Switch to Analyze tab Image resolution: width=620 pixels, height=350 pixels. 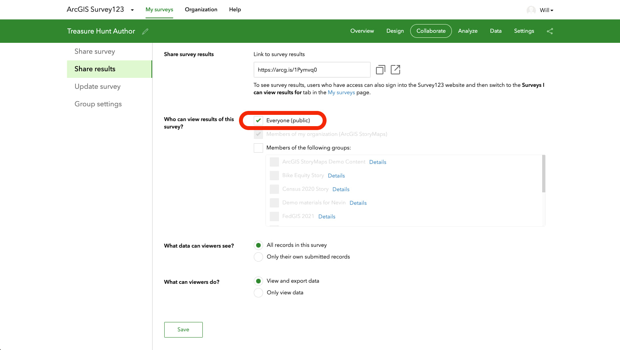[x=467, y=31]
